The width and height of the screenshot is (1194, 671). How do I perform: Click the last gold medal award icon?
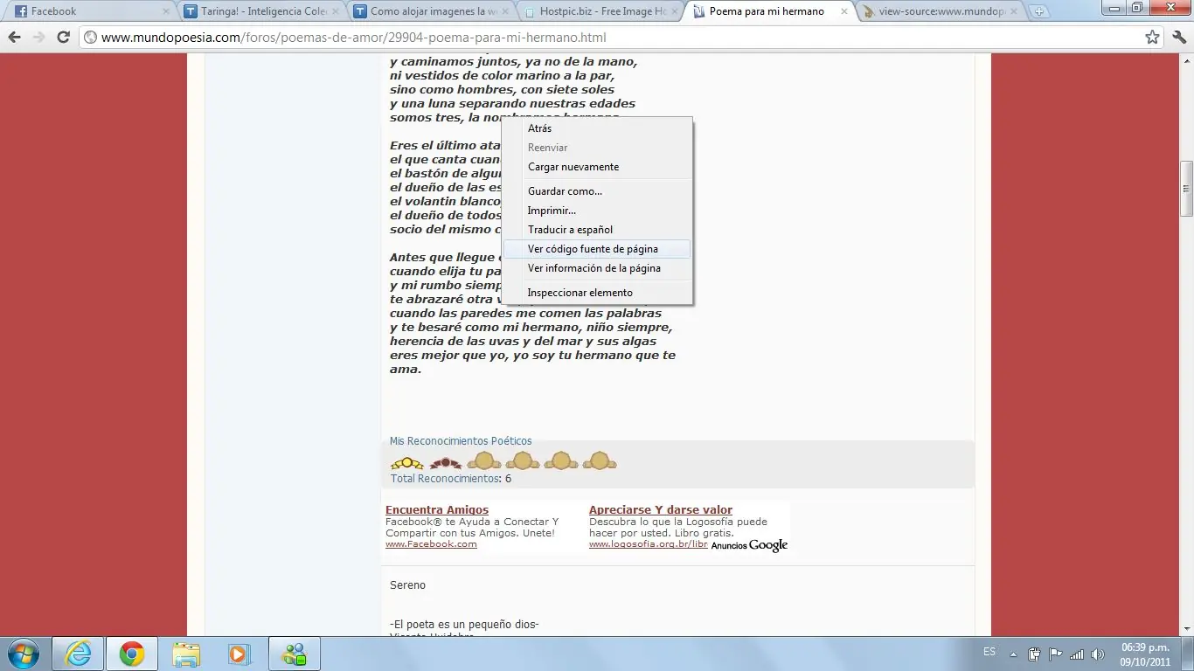point(600,460)
